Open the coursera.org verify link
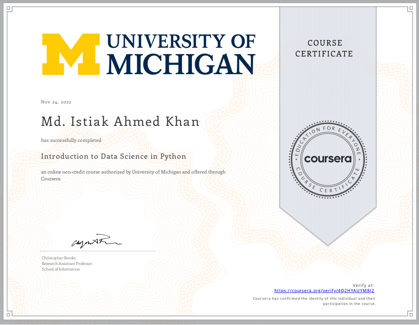This screenshot has width=419, height=325. [324, 291]
